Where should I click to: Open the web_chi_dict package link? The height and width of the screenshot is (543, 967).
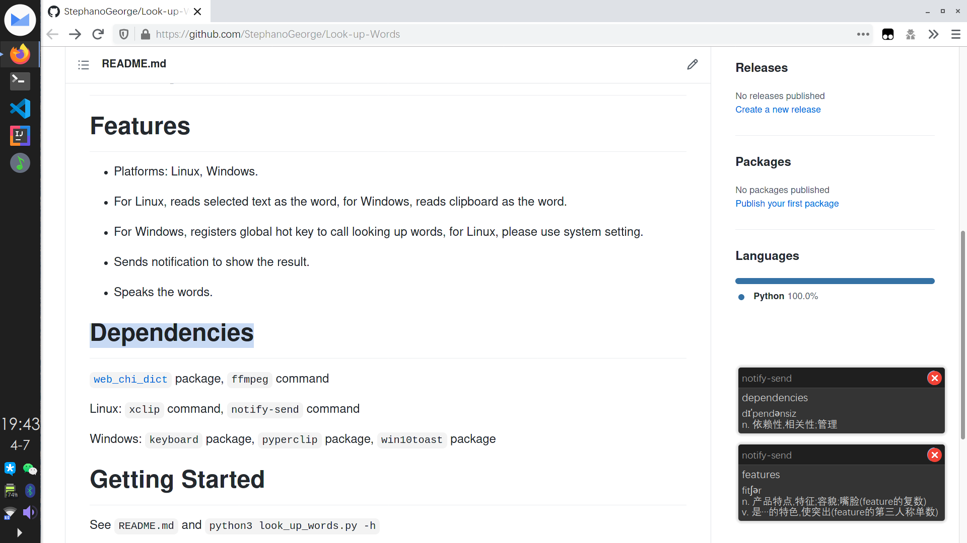tap(130, 380)
